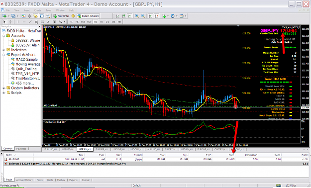Toggle the Auto Scroll chart icon
Screen dimensions: 311x188
151,16
